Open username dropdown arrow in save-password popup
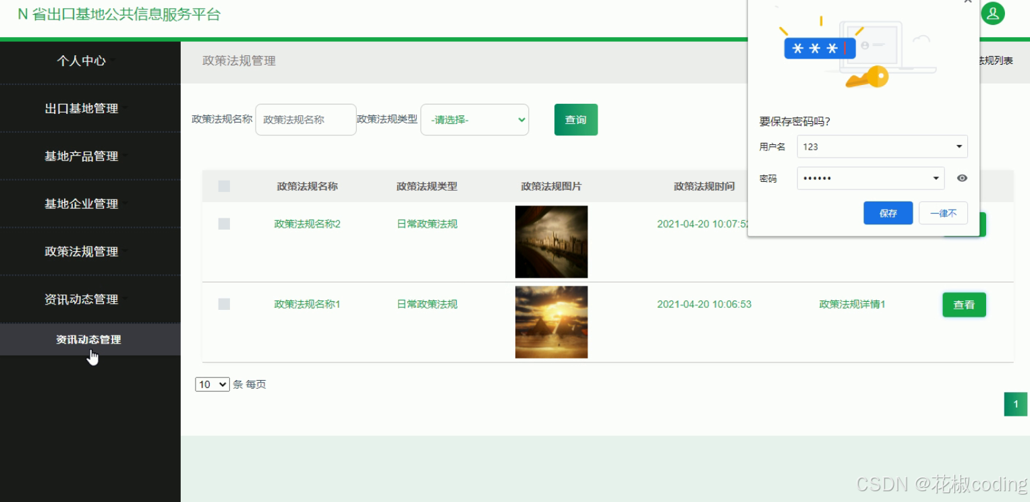The width and height of the screenshot is (1030, 502). point(959,147)
